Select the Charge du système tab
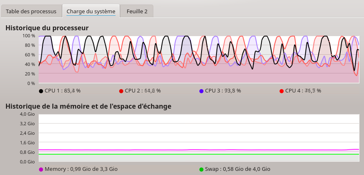364x175 pixels. pos(91,11)
